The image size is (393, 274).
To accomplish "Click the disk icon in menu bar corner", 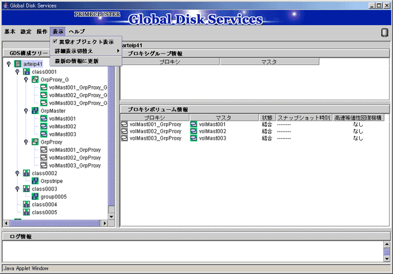I will 384,33.
